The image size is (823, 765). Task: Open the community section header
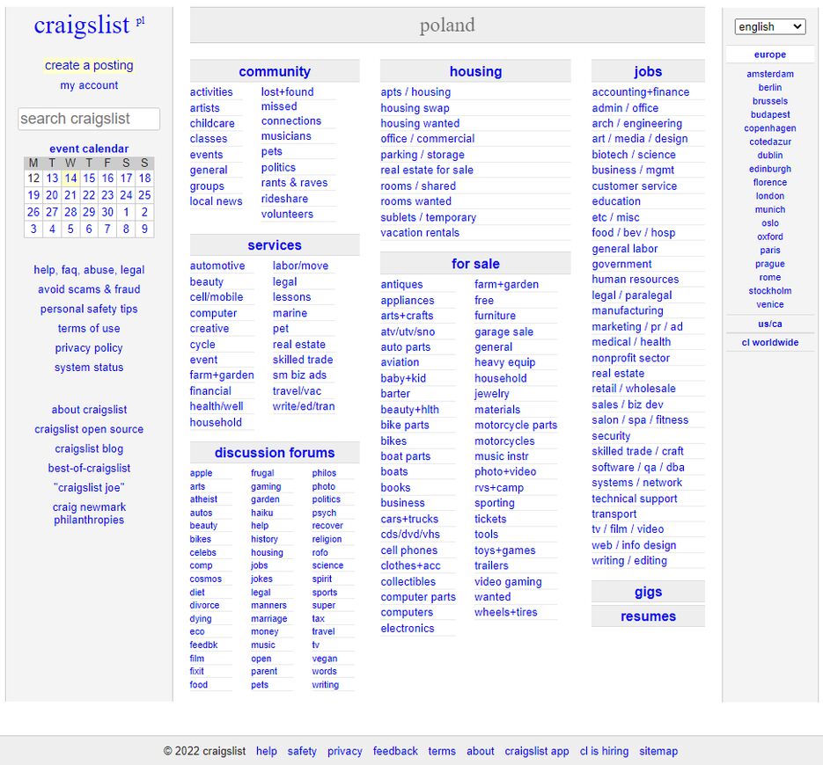[275, 71]
